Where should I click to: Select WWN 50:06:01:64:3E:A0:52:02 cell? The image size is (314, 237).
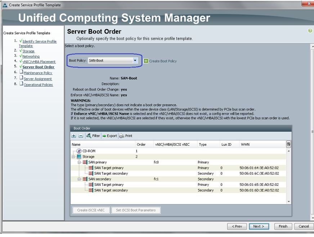point(259,168)
